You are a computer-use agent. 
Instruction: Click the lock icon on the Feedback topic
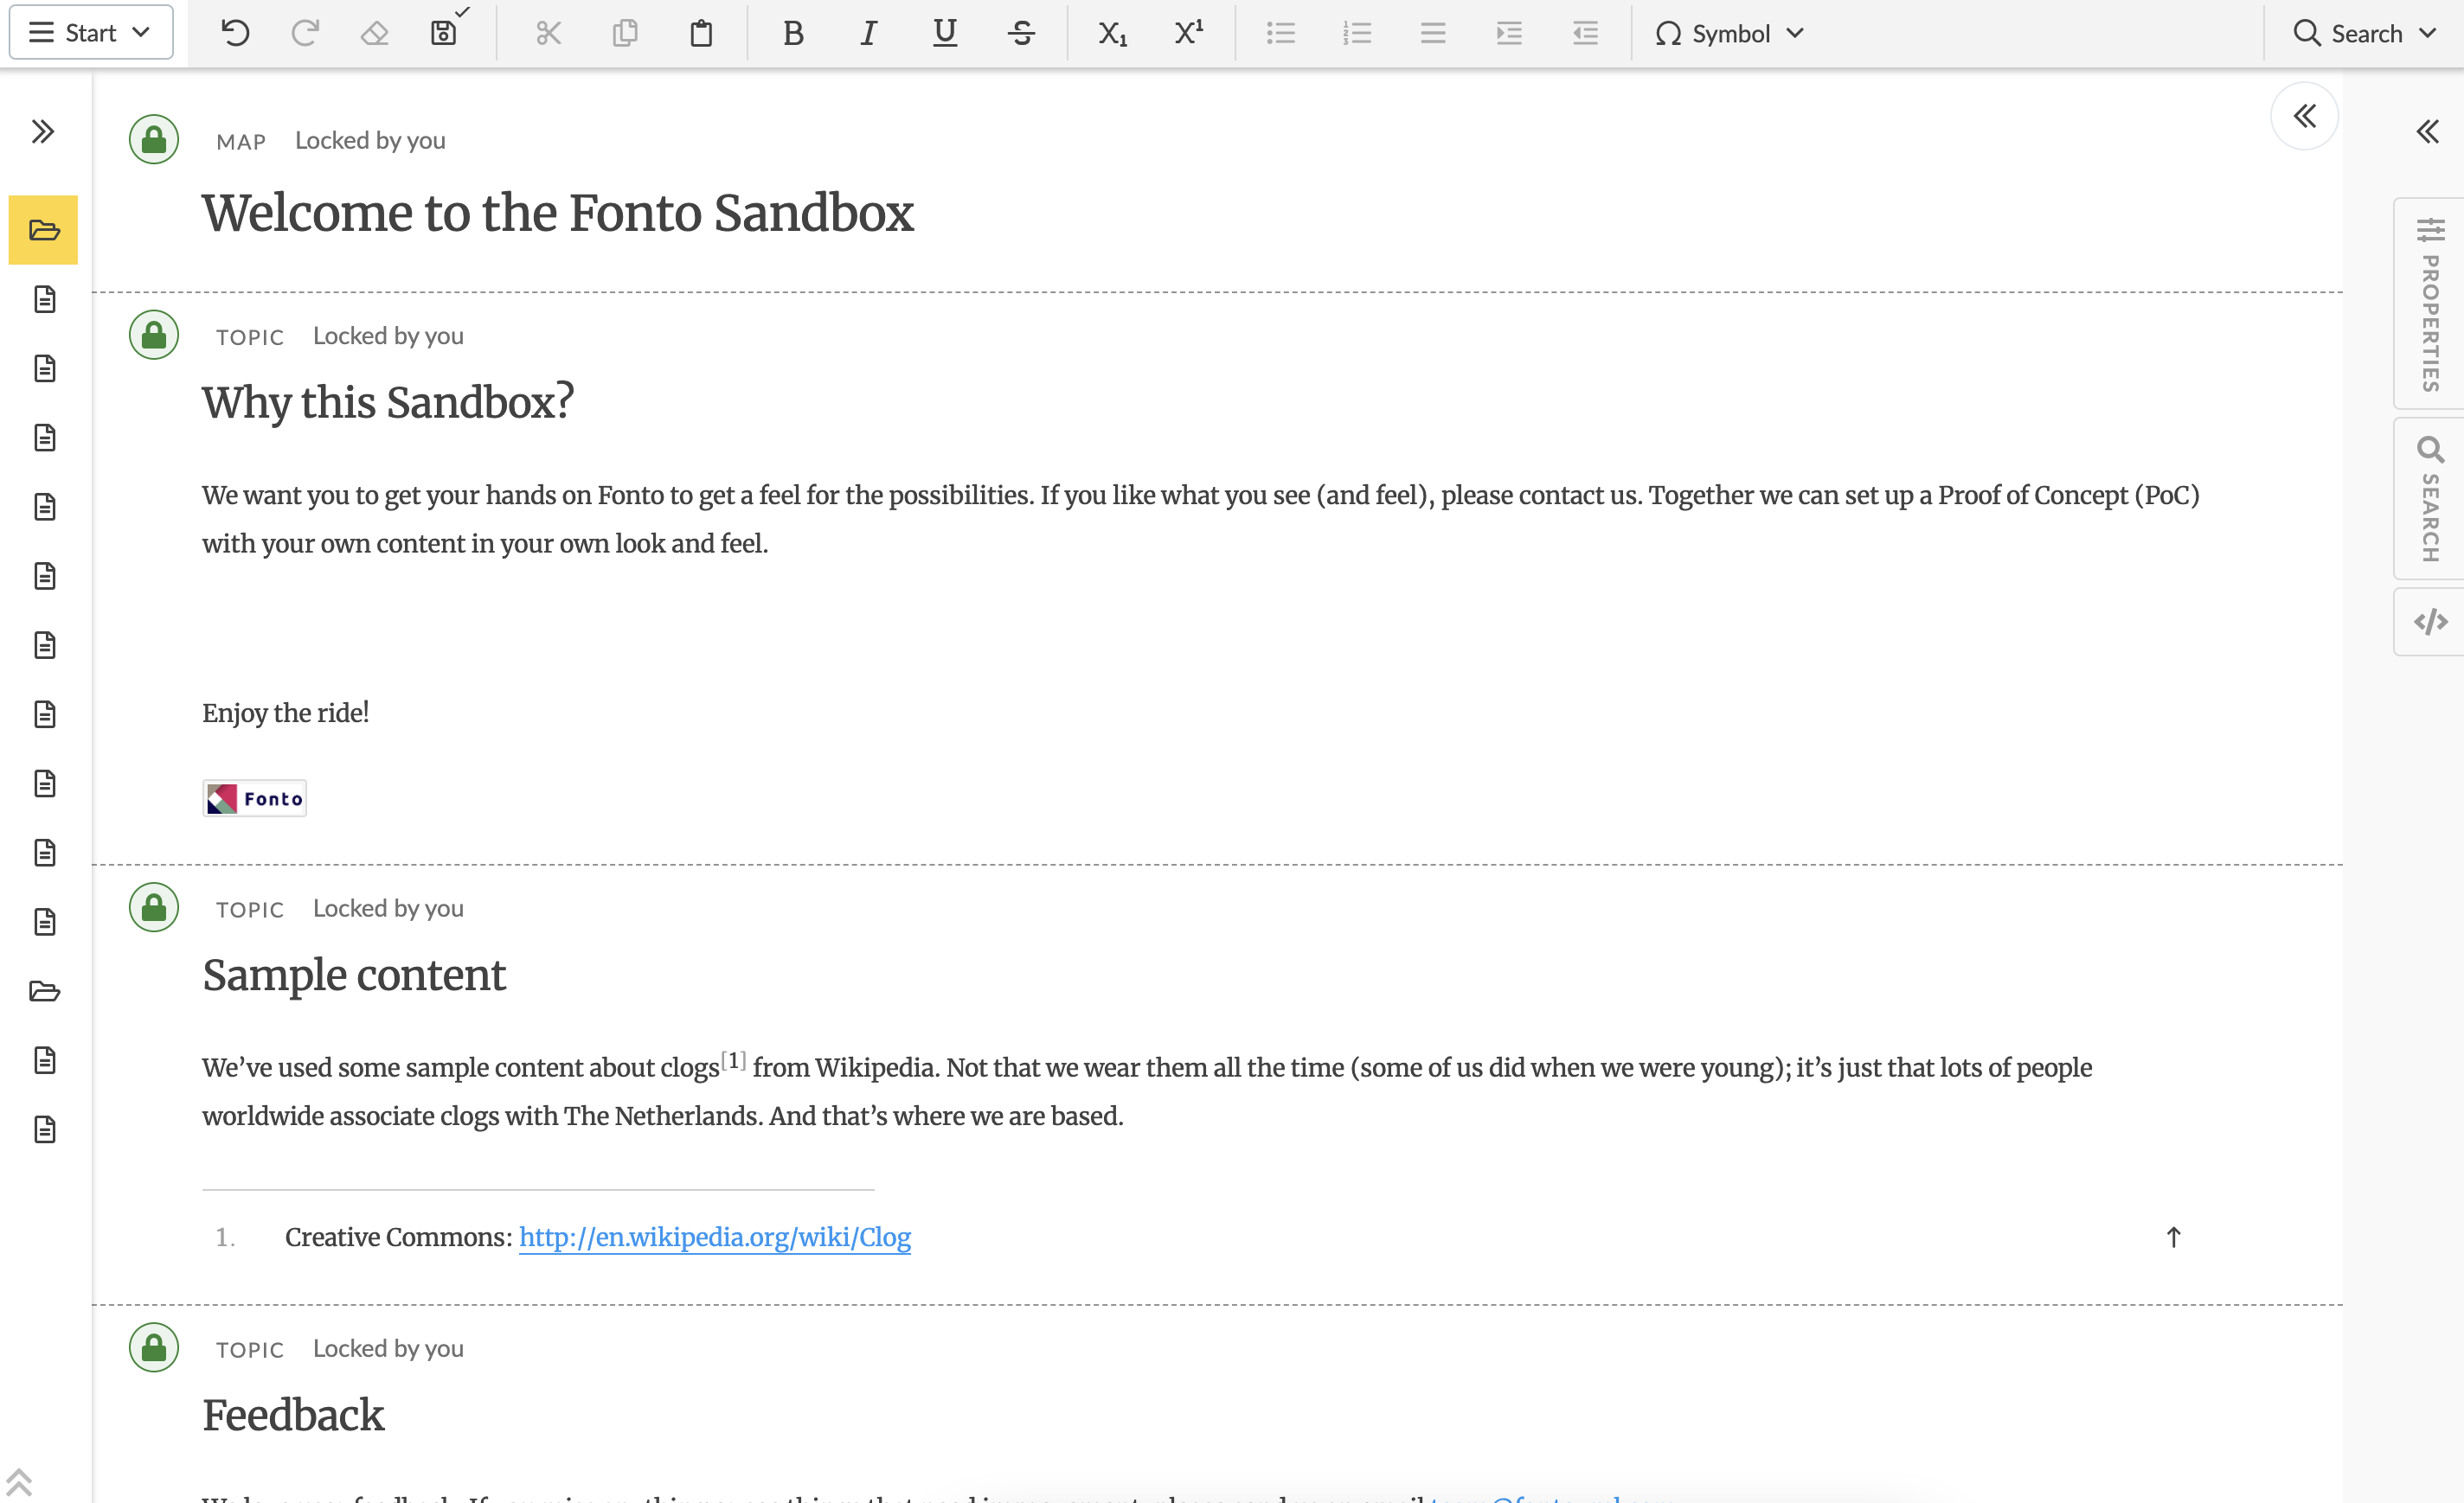click(154, 1346)
